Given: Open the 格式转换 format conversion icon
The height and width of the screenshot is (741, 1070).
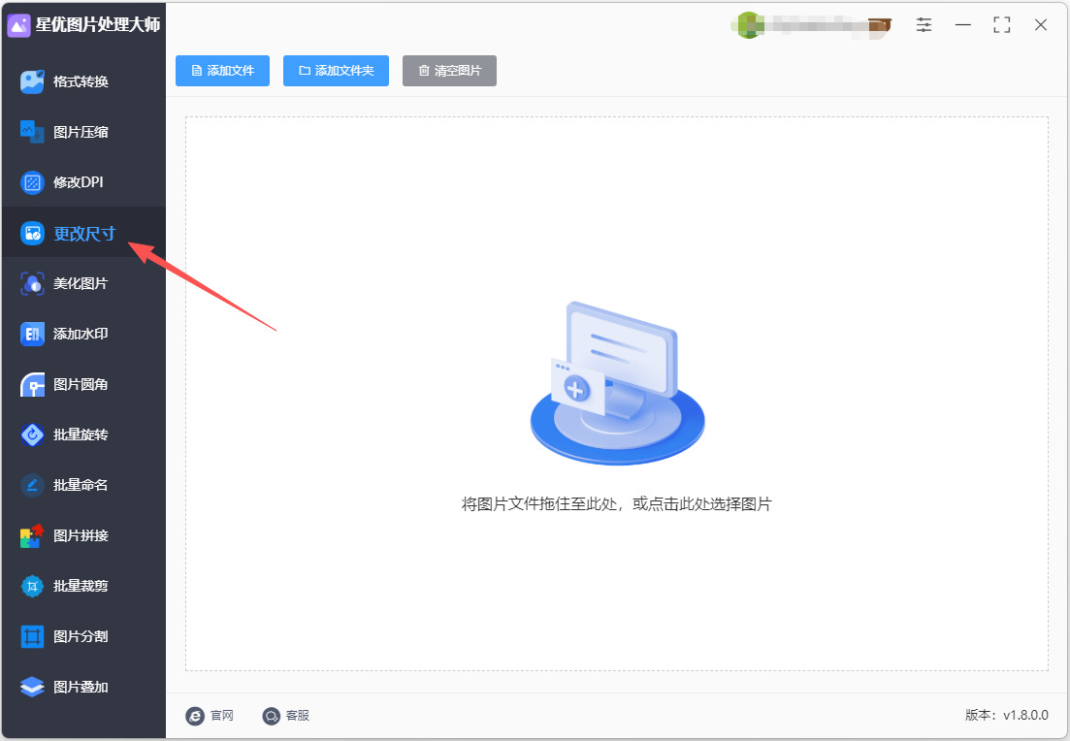Looking at the screenshot, I should 32,81.
